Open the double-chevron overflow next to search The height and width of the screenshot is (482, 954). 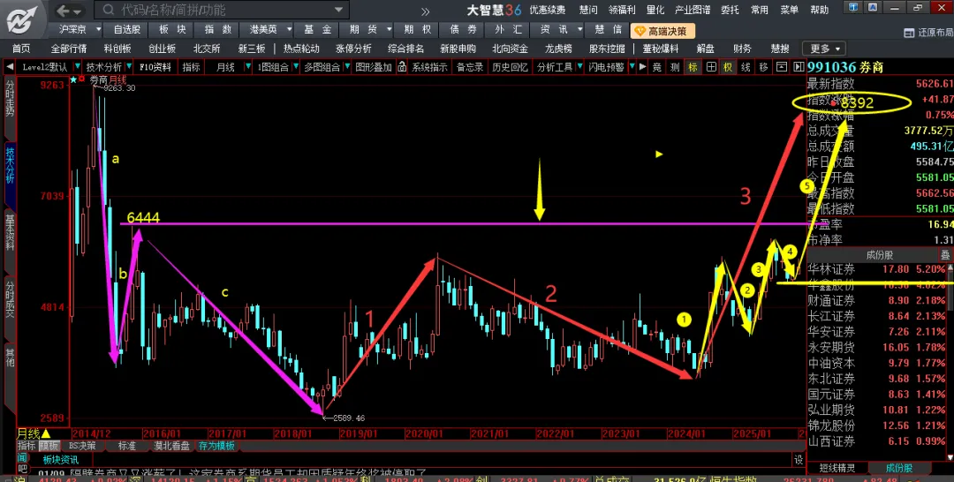pyautogui.click(x=425, y=11)
